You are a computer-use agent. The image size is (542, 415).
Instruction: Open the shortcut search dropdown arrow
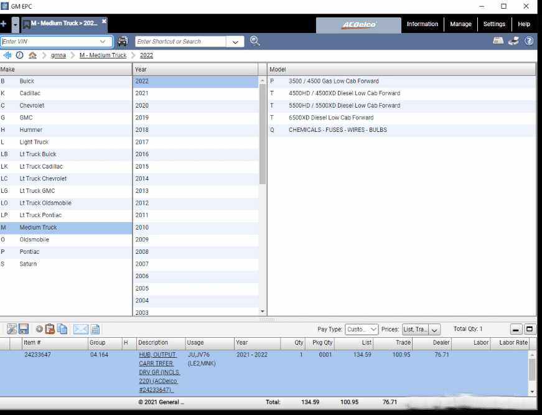click(235, 42)
